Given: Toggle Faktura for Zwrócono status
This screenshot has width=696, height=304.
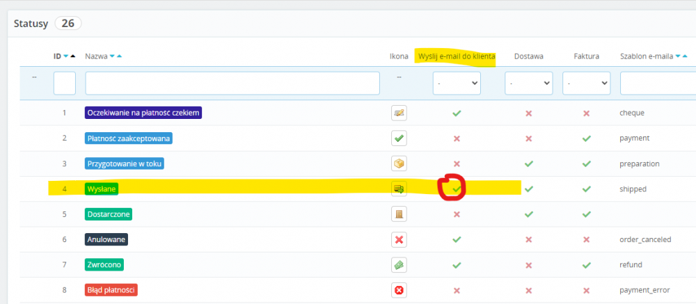Looking at the screenshot, I should tap(586, 265).
